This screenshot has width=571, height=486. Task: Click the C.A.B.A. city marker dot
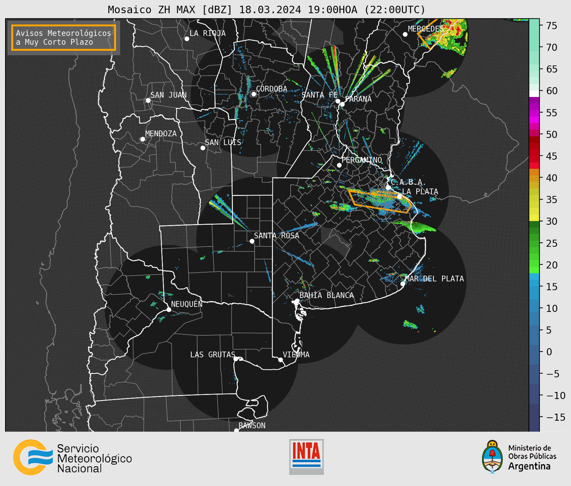[389, 188]
